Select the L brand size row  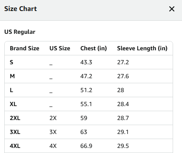click(x=89, y=90)
